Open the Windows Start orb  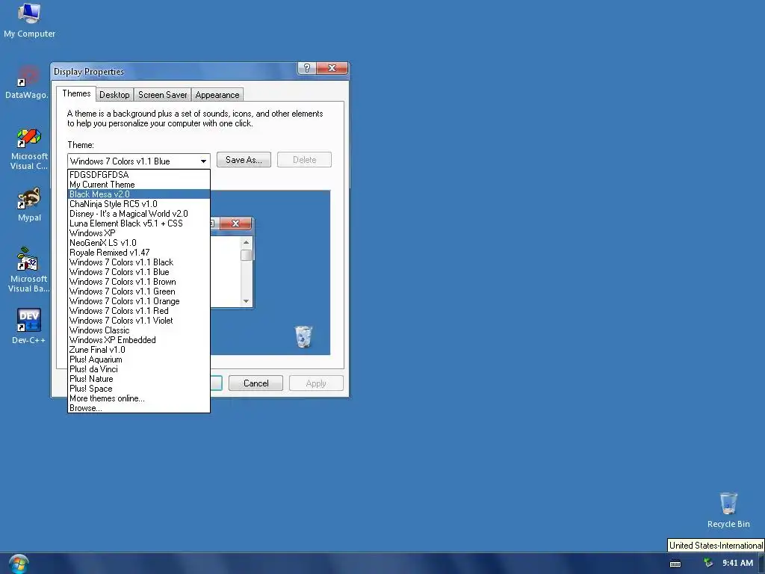click(19, 564)
